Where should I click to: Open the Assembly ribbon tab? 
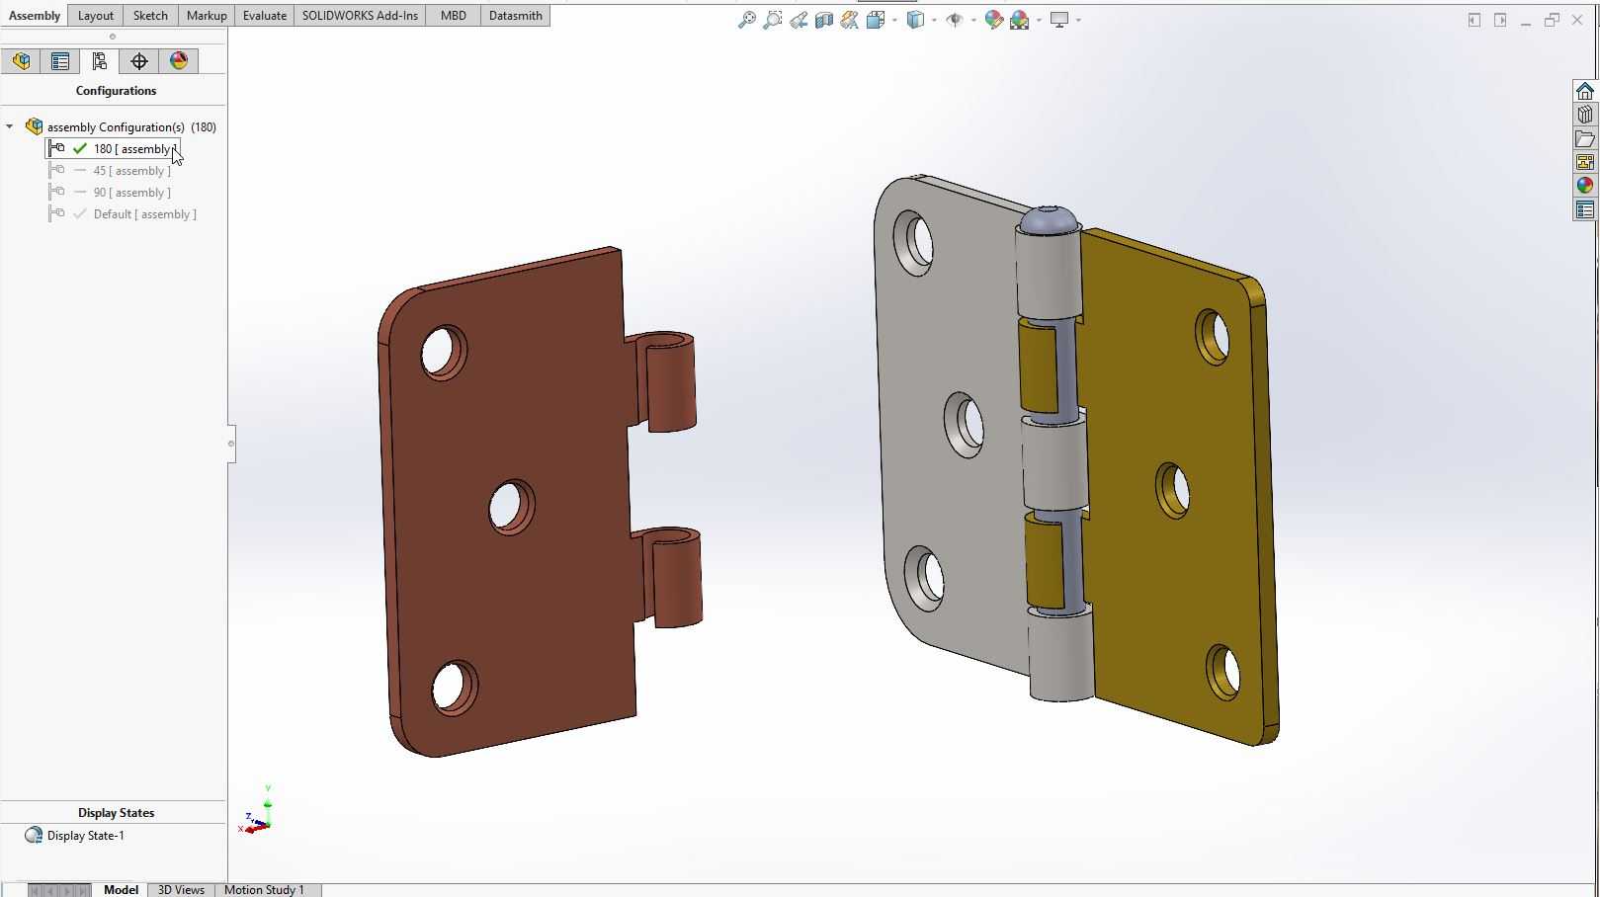pos(35,16)
